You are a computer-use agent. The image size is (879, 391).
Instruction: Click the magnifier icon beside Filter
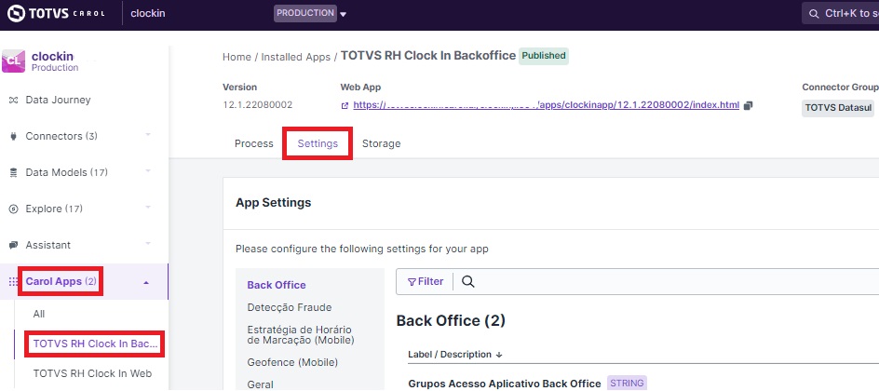pos(468,282)
